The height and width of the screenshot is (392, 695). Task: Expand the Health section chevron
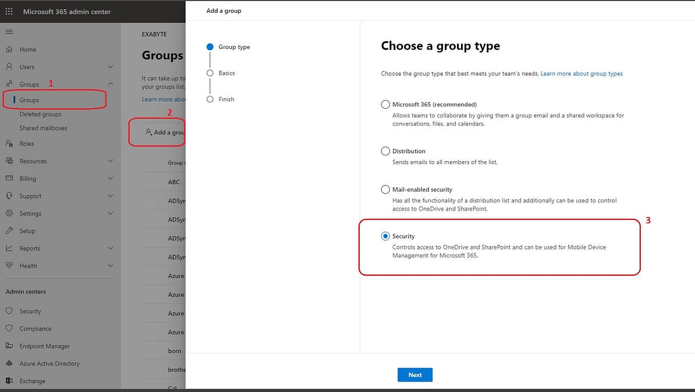point(111,265)
